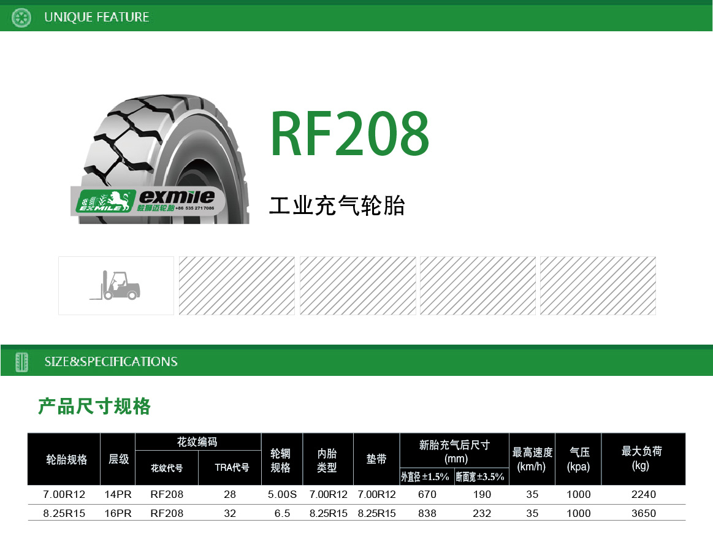Screen dimensions: 713x558
Task: Click the 工业充气轮胎 subtitle text
Action: click(x=337, y=206)
